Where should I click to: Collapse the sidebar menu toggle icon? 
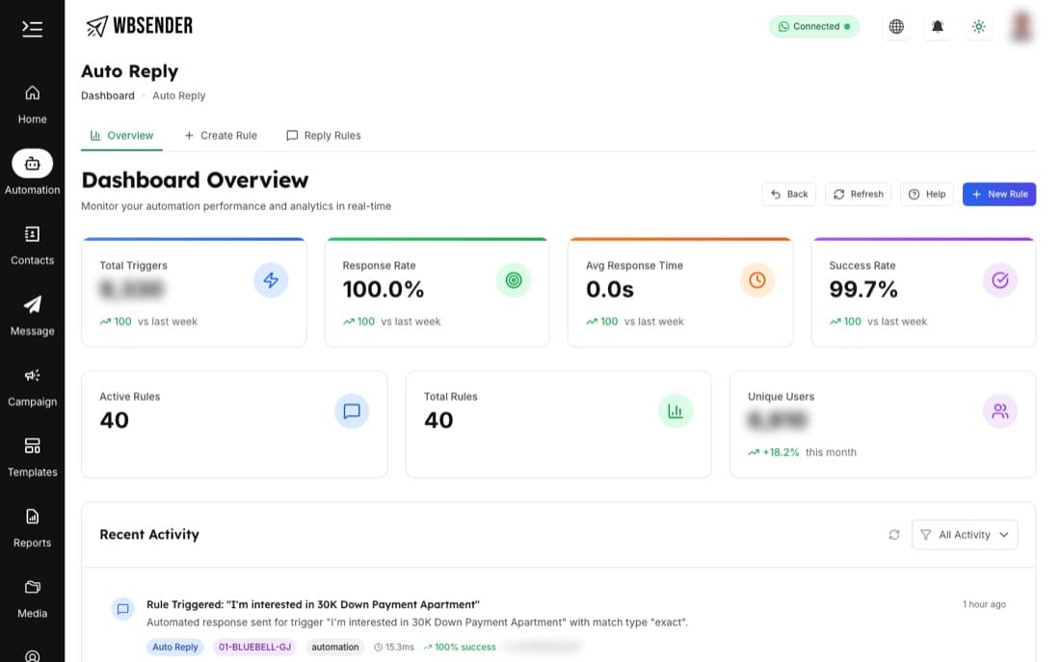[32, 28]
